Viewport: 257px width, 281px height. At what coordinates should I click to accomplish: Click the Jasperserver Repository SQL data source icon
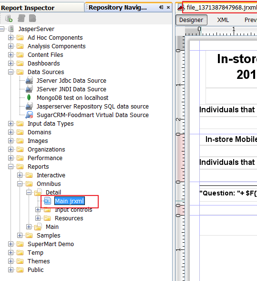click(x=29, y=106)
